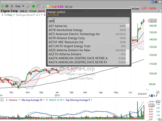Open the alarm clock alerts icon
Screen dimensions: 162x121
[x=38, y=6]
